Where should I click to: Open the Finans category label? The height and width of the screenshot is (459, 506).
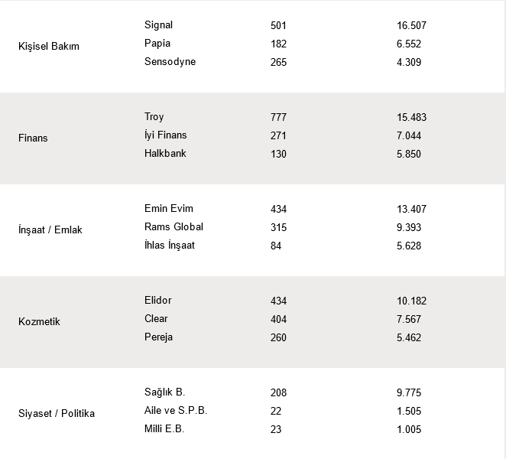click(x=33, y=138)
